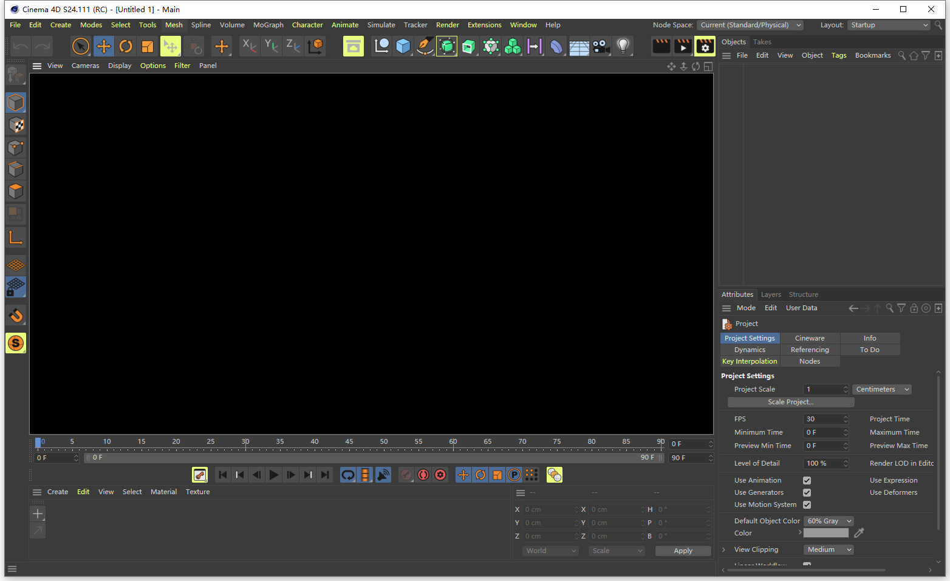Toggle Loop playback mode icon
950x581 pixels.
coord(348,475)
